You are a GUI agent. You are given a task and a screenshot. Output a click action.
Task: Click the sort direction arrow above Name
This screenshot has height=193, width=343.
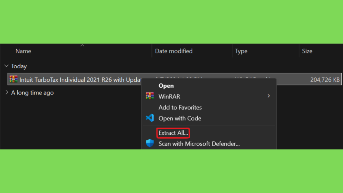82,46
